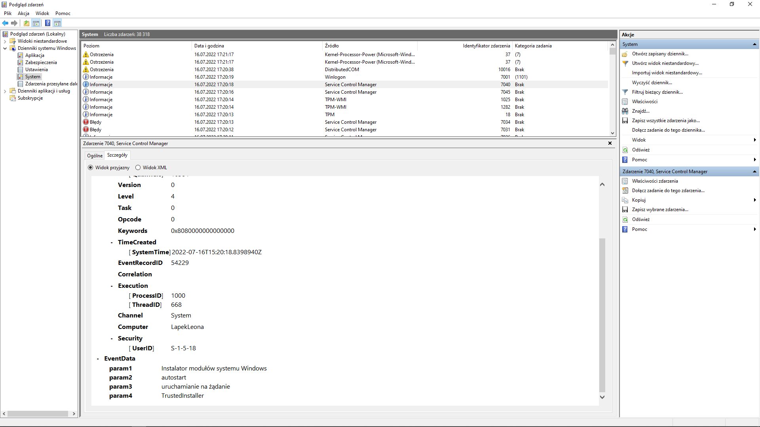Expand the Widoki niestandardowe tree node
Image resolution: width=760 pixels, height=427 pixels.
[5, 41]
